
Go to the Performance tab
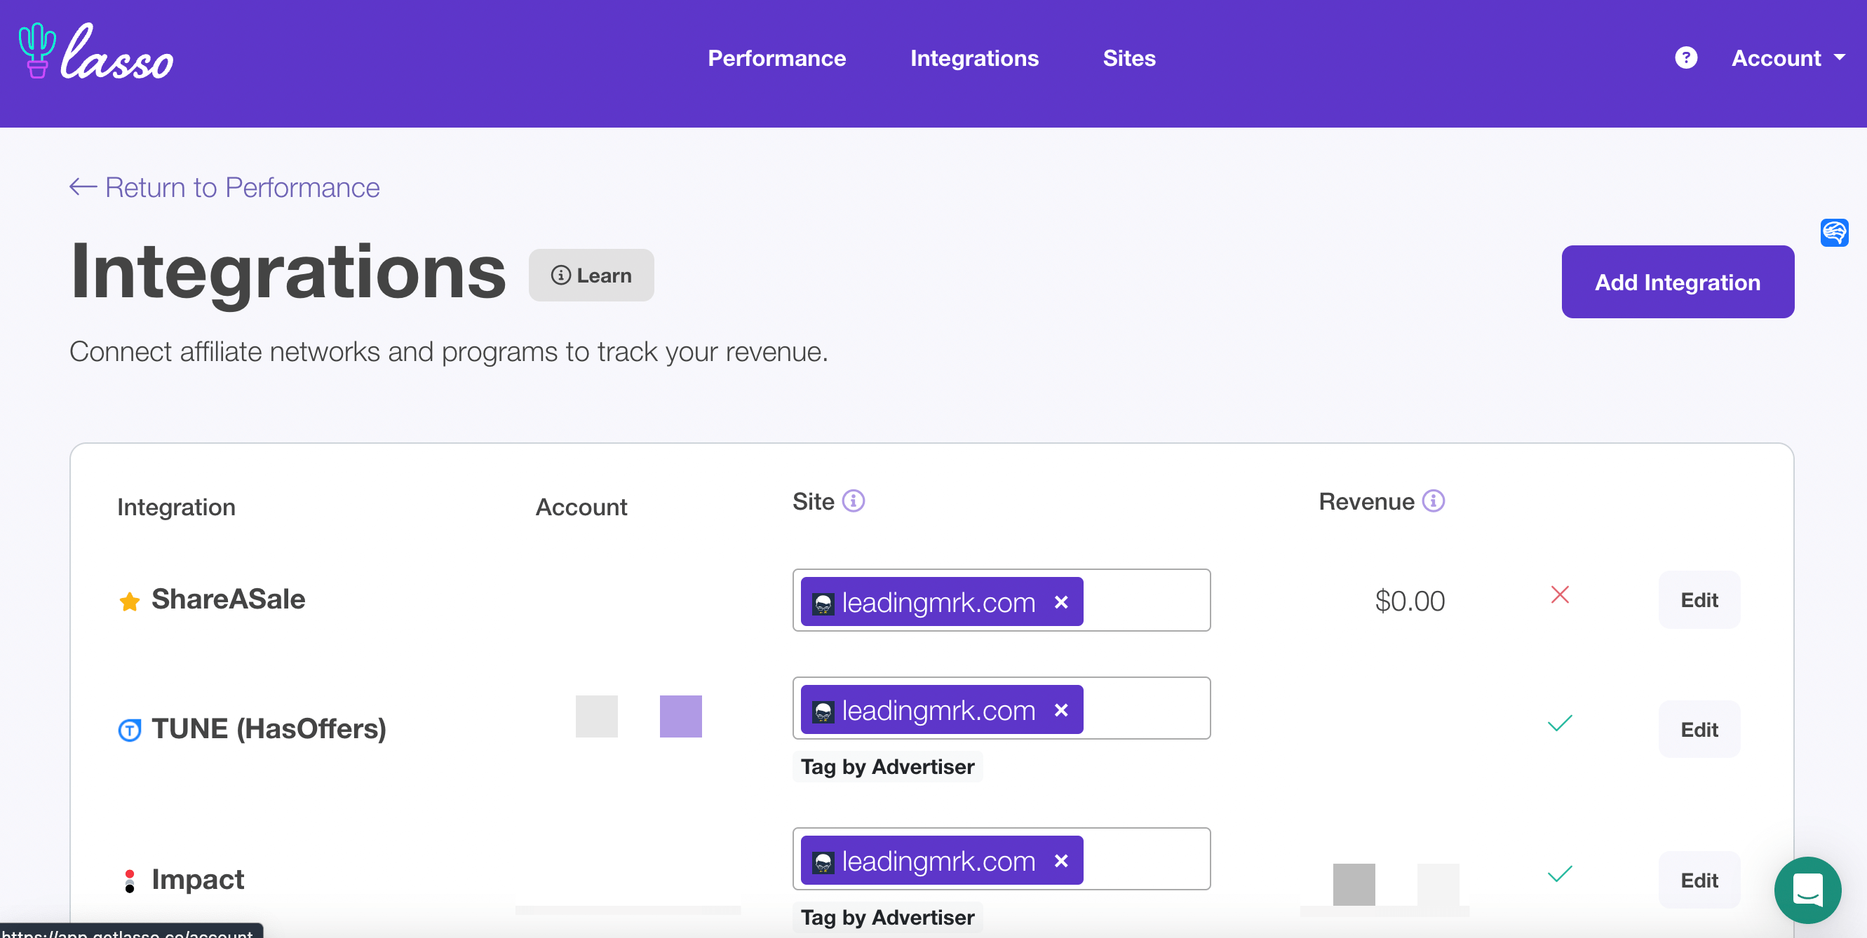(776, 57)
